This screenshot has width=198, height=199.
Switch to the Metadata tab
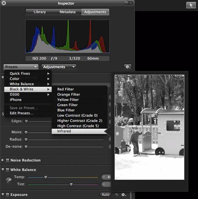(x=68, y=12)
